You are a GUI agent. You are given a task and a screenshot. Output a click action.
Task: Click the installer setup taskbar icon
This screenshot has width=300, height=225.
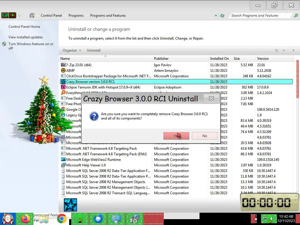(x=134, y=219)
